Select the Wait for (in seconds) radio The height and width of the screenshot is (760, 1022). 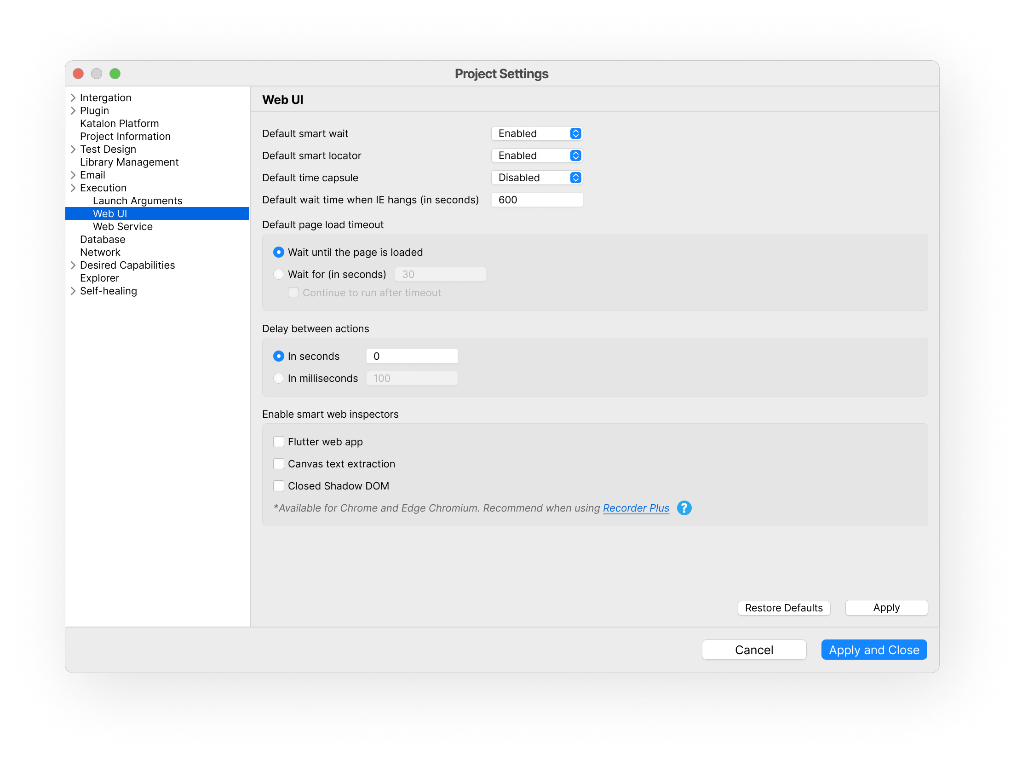coord(279,274)
